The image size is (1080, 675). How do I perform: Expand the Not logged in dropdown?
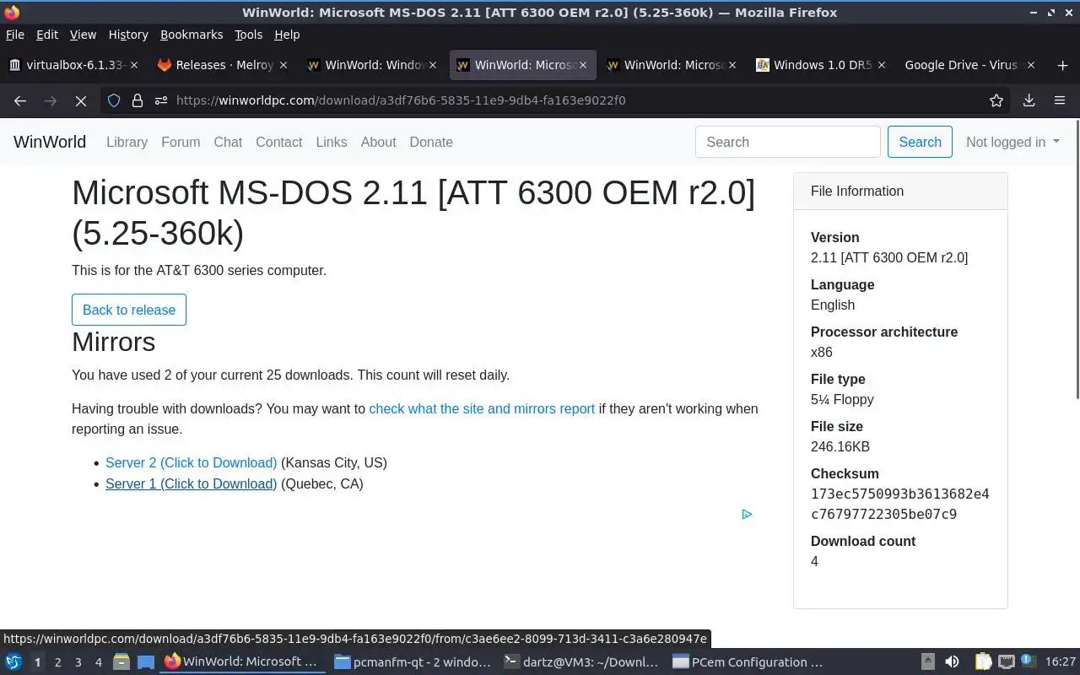[1012, 142]
